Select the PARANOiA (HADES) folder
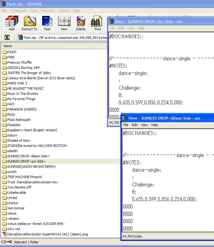The image size is (214, 247). (x=22, y=109)
